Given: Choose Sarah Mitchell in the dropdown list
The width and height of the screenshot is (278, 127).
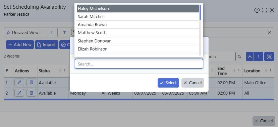Looking at the screenshot, I should click(138, 17).
